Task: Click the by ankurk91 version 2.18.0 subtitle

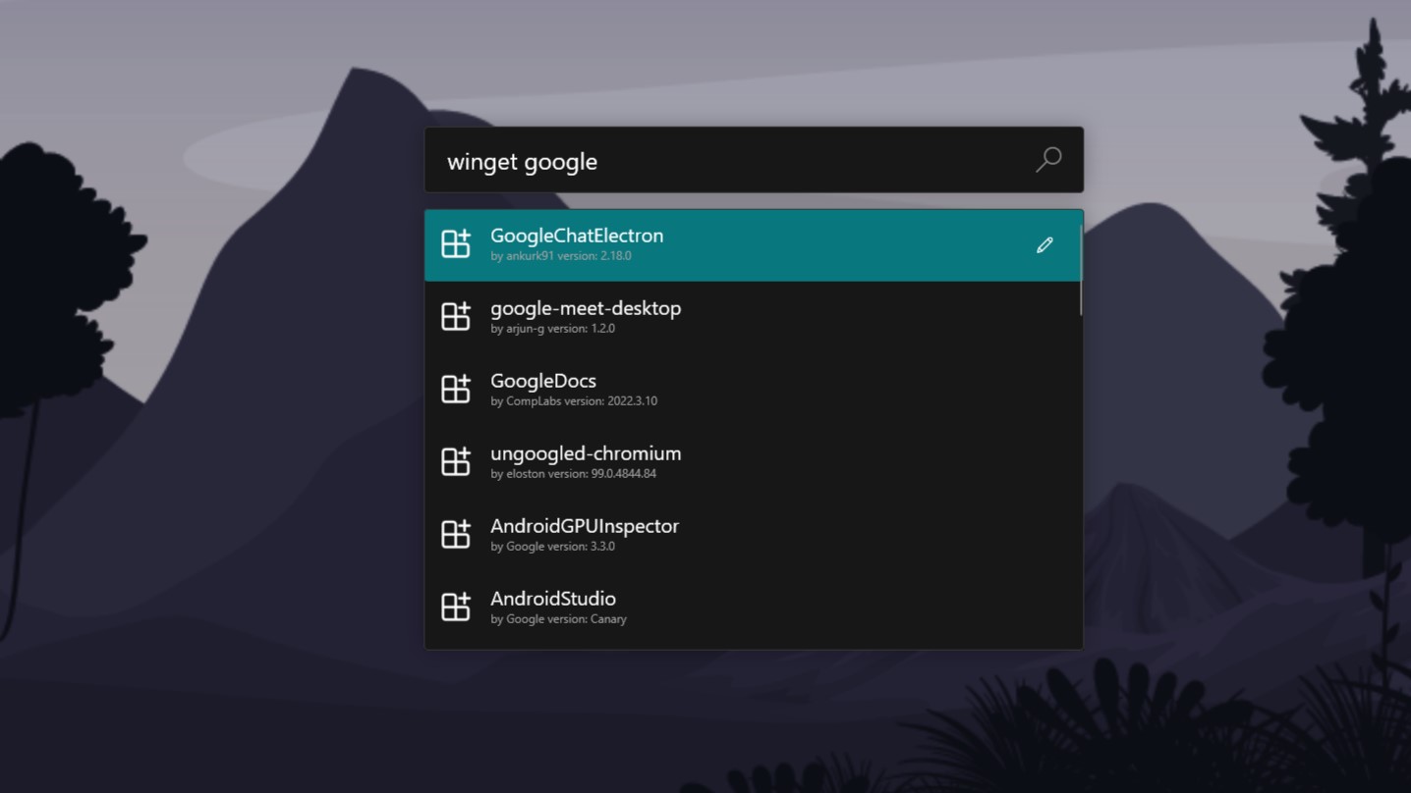Action: coord(561,256)
